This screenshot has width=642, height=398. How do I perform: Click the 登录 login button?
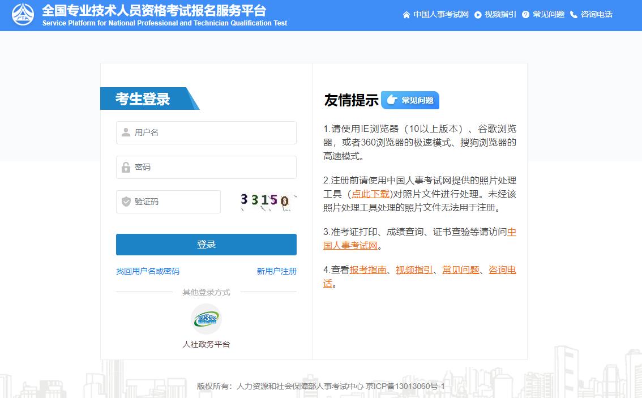206,244
